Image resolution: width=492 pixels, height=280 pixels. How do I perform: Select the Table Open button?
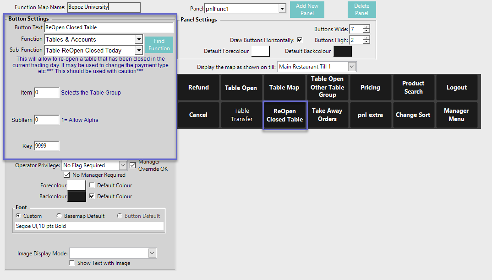point(241,88)
